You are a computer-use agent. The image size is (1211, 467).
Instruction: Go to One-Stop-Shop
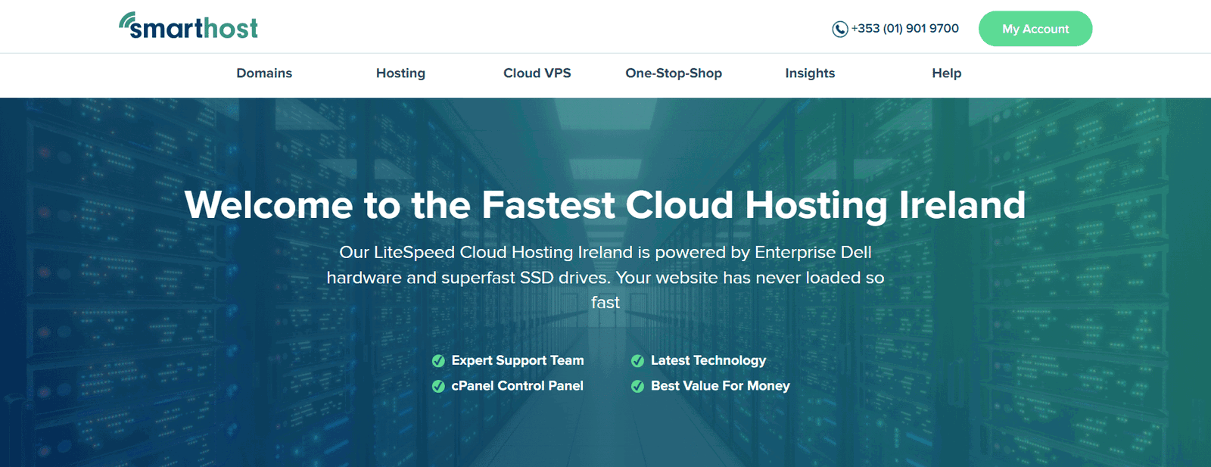point(674,73)
